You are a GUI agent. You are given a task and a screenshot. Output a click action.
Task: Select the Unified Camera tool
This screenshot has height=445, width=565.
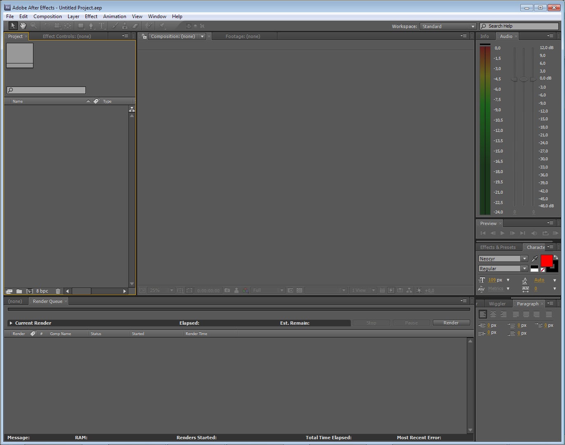pos(57,26)
